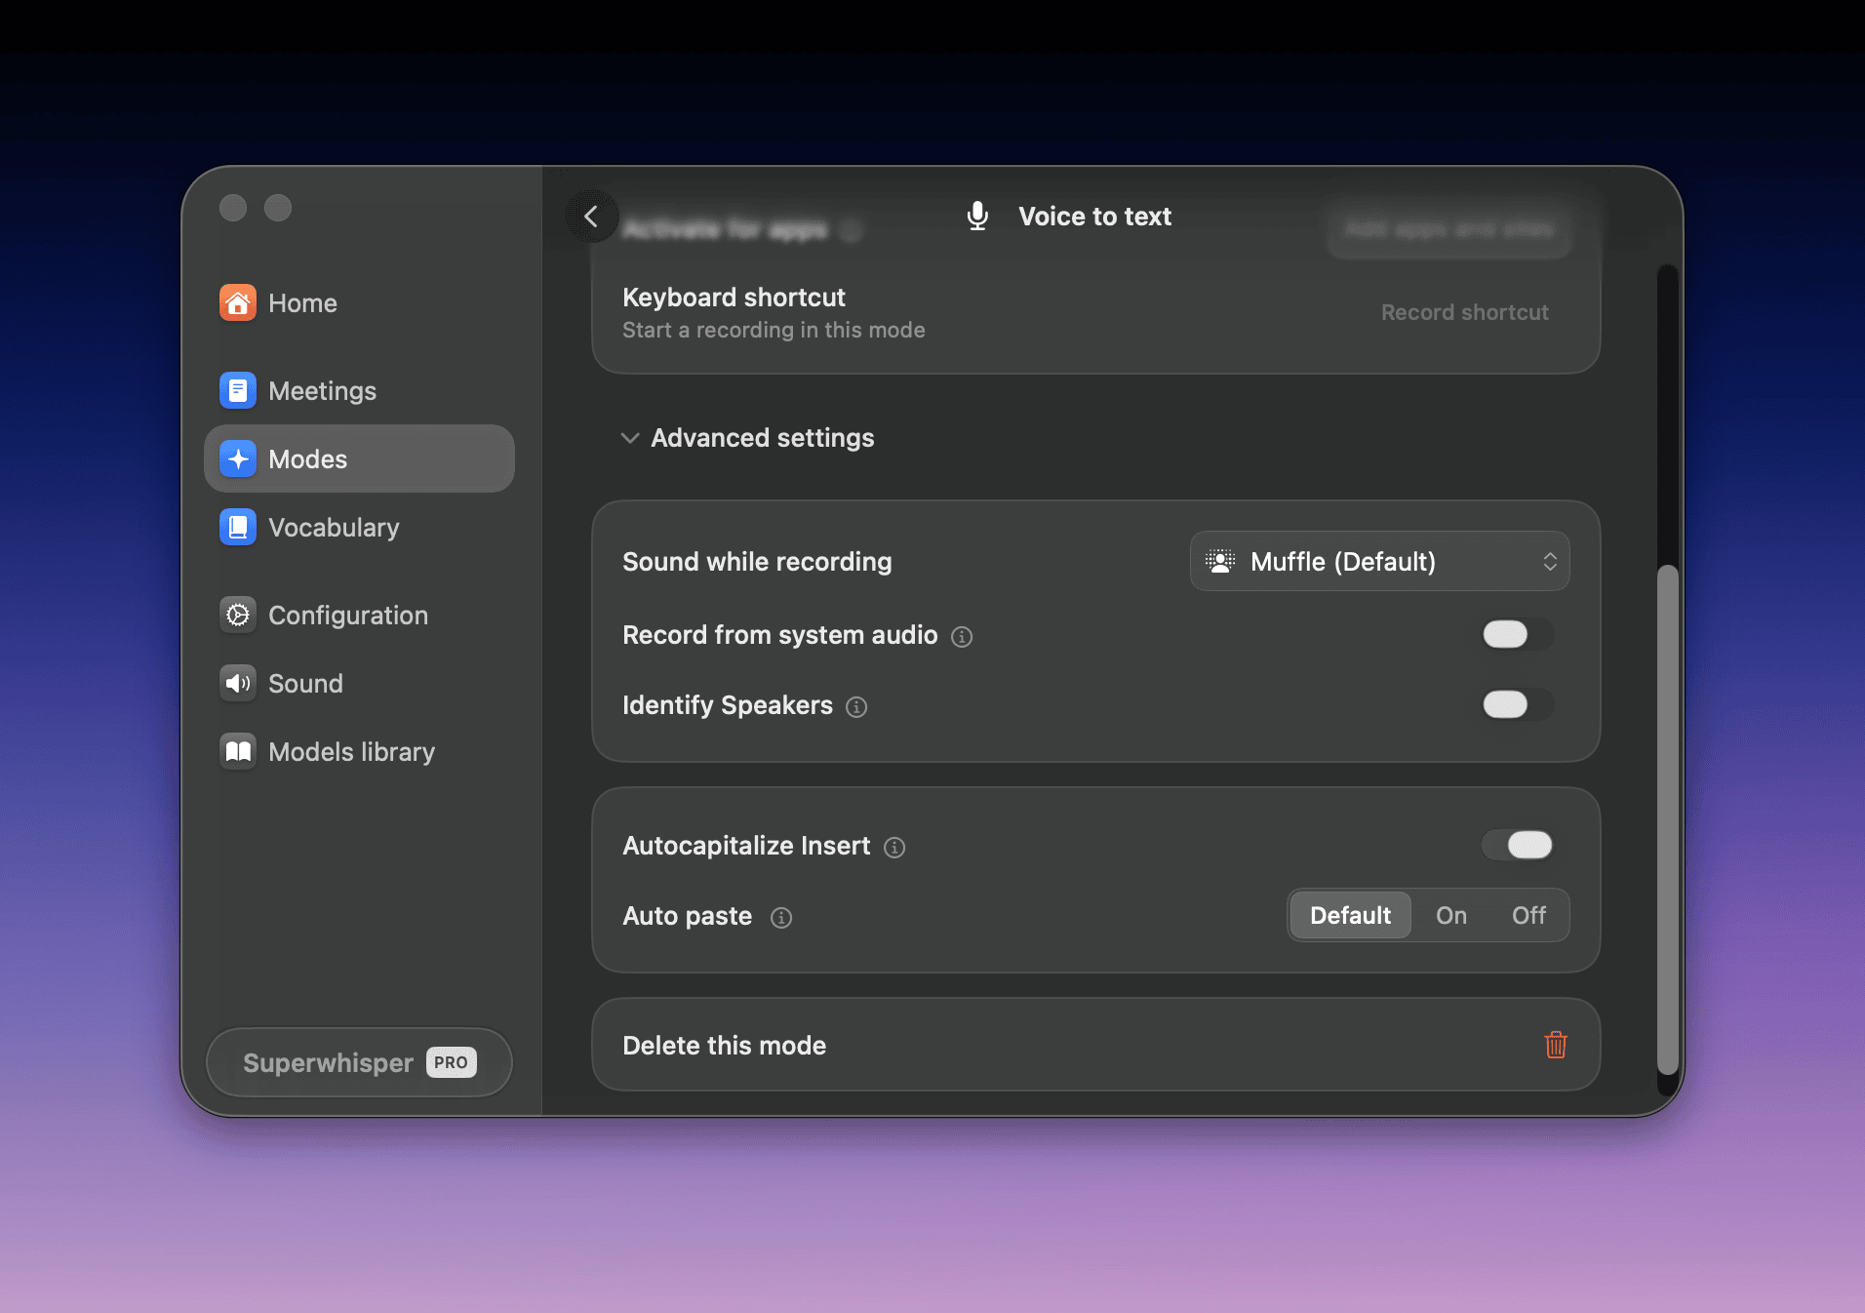Select Modes in the sidebar

(359, 459)
